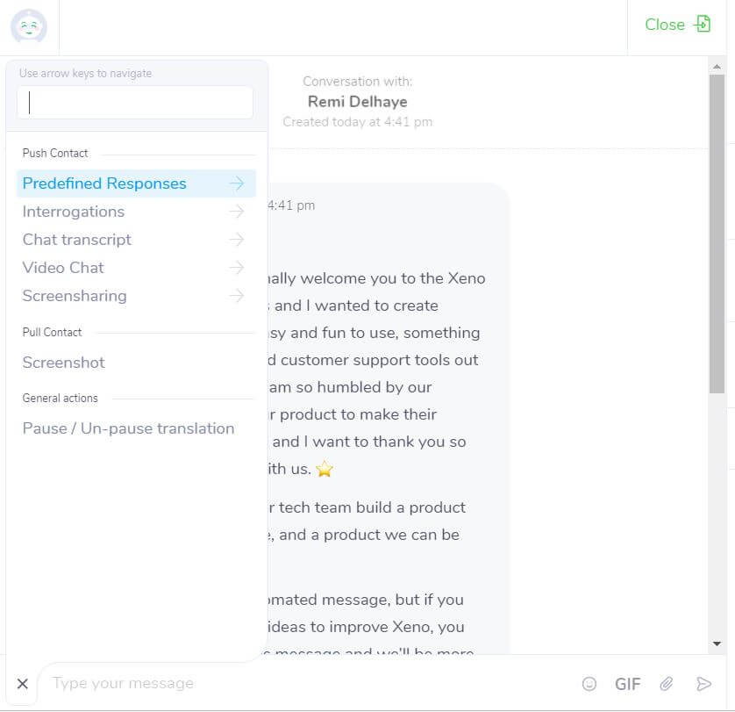Click the Close button text
The image size is (735, 712).
(664, 25)
